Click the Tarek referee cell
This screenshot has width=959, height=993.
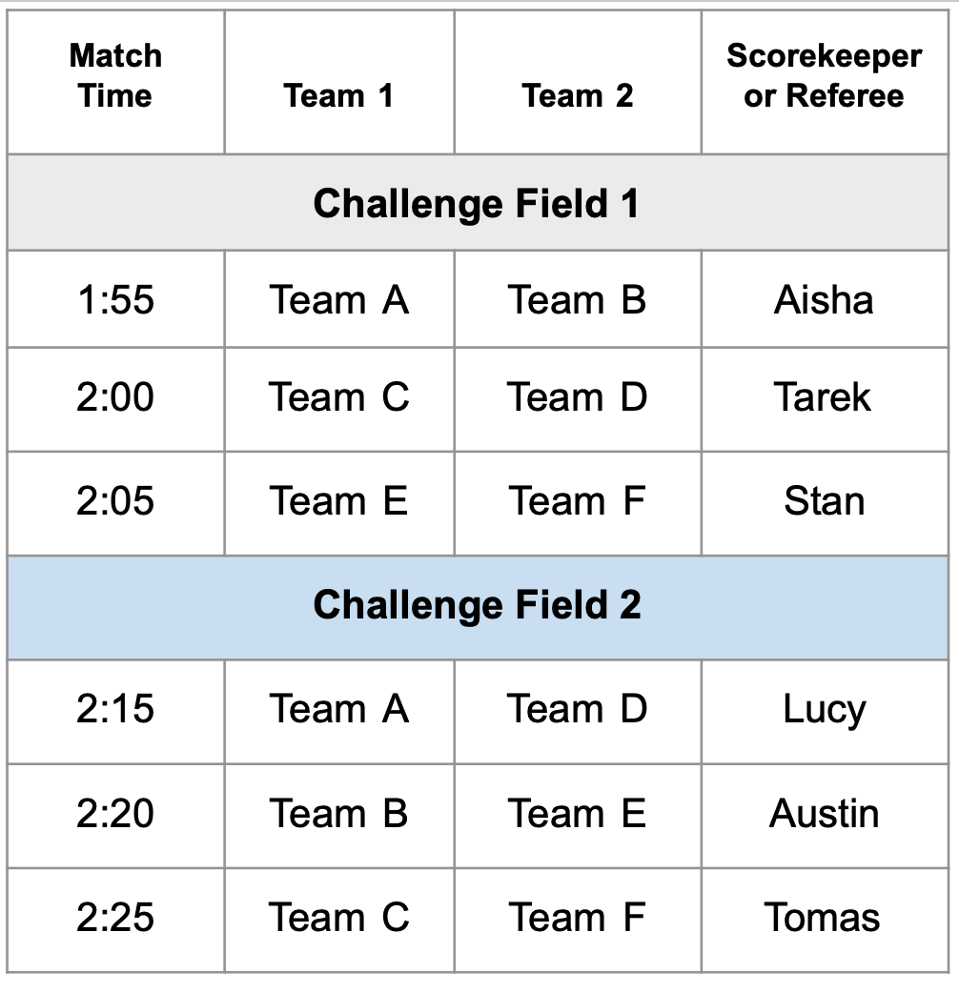pyautogui.click(x=822, y=397)
